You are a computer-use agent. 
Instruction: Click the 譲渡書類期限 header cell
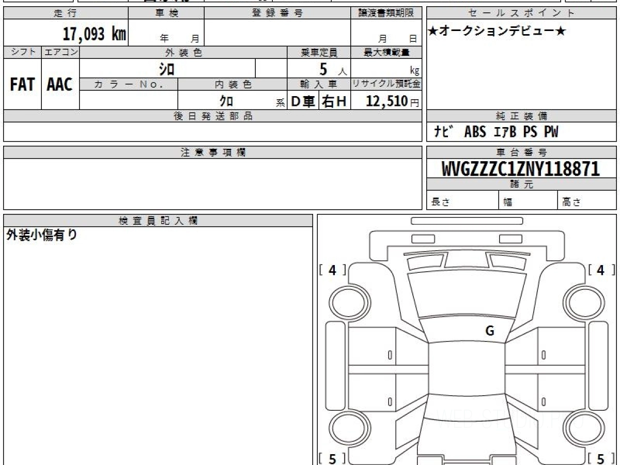(x=386, y=13)
